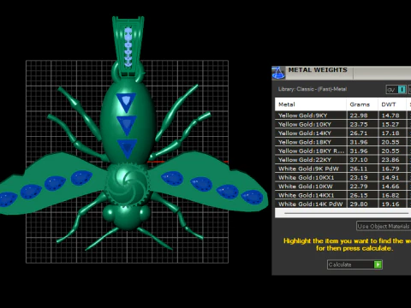Click the Library: Classic - (Fast)-Metal label

(x=313, y=89)
